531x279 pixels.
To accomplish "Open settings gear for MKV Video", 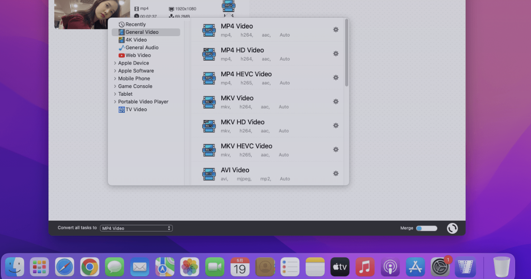I will click(336, 102).
